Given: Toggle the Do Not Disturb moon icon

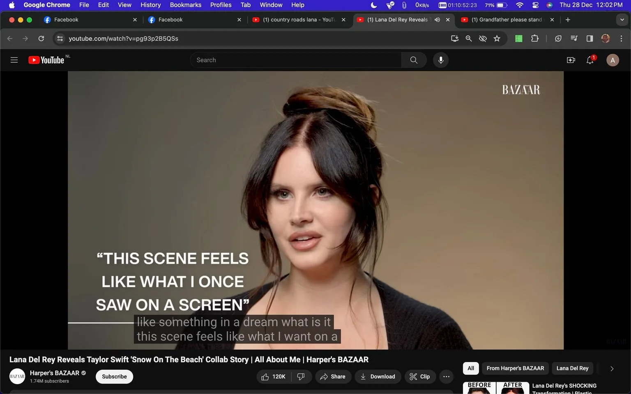Looking at the screenshot, I should point(374,5).
